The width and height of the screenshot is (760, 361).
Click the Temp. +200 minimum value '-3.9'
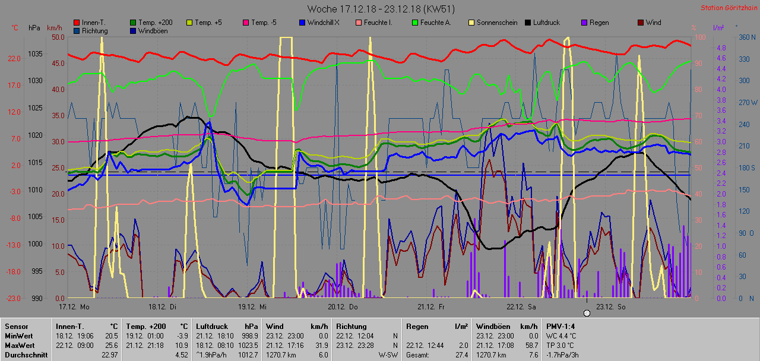182,335
